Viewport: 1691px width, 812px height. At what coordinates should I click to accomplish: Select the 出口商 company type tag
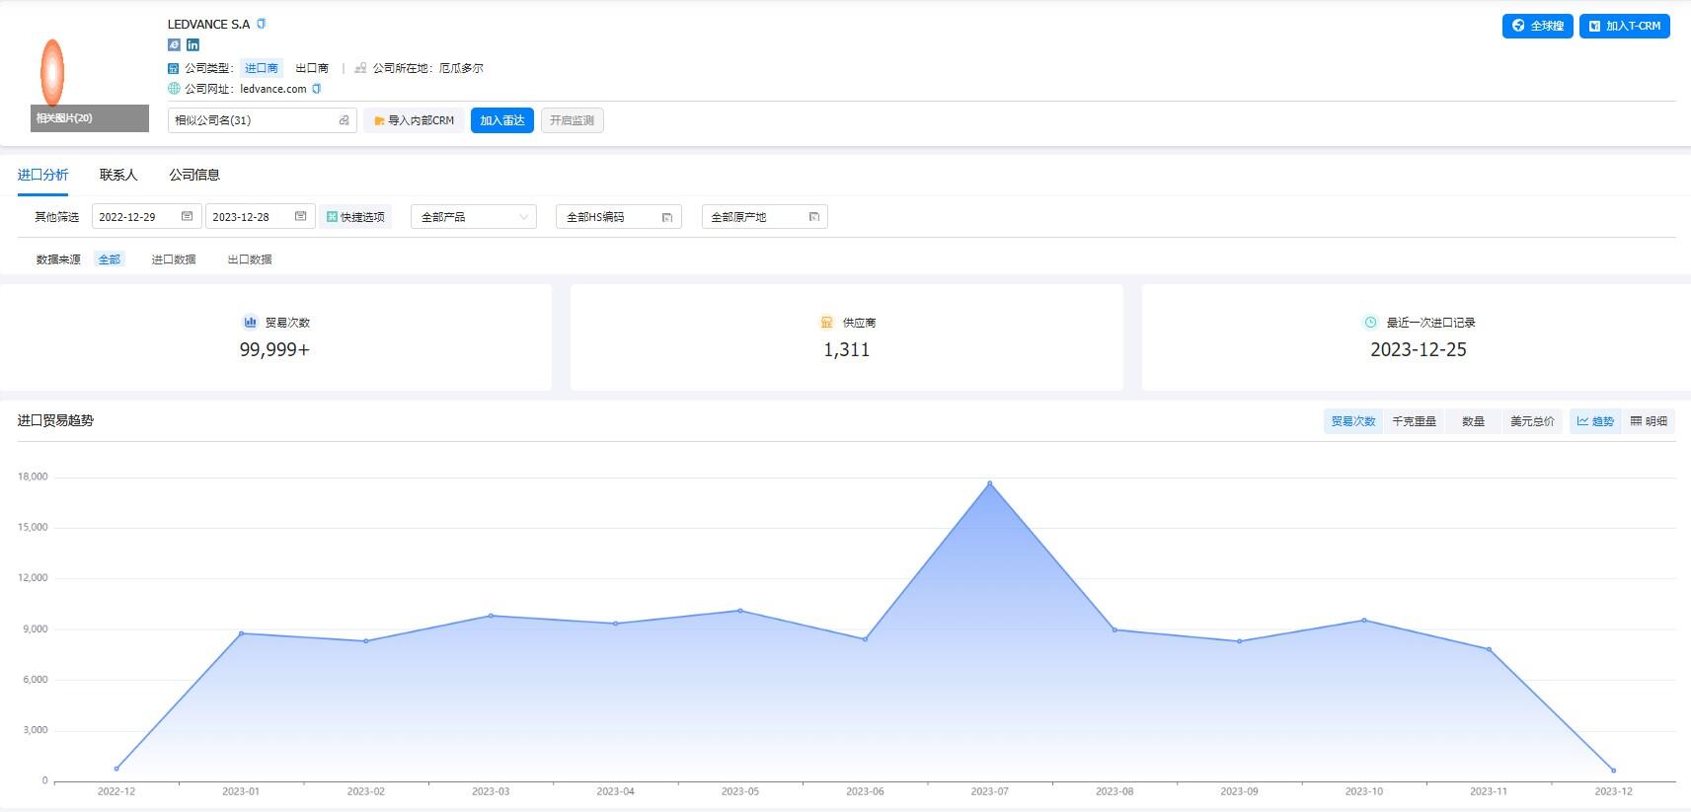click(x=312, y=68)
